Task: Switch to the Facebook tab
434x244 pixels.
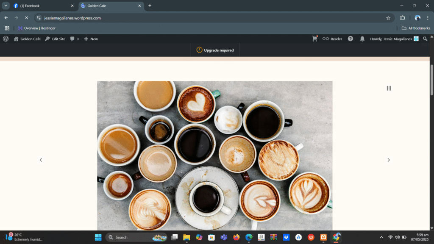Action: tap(42, 6)
